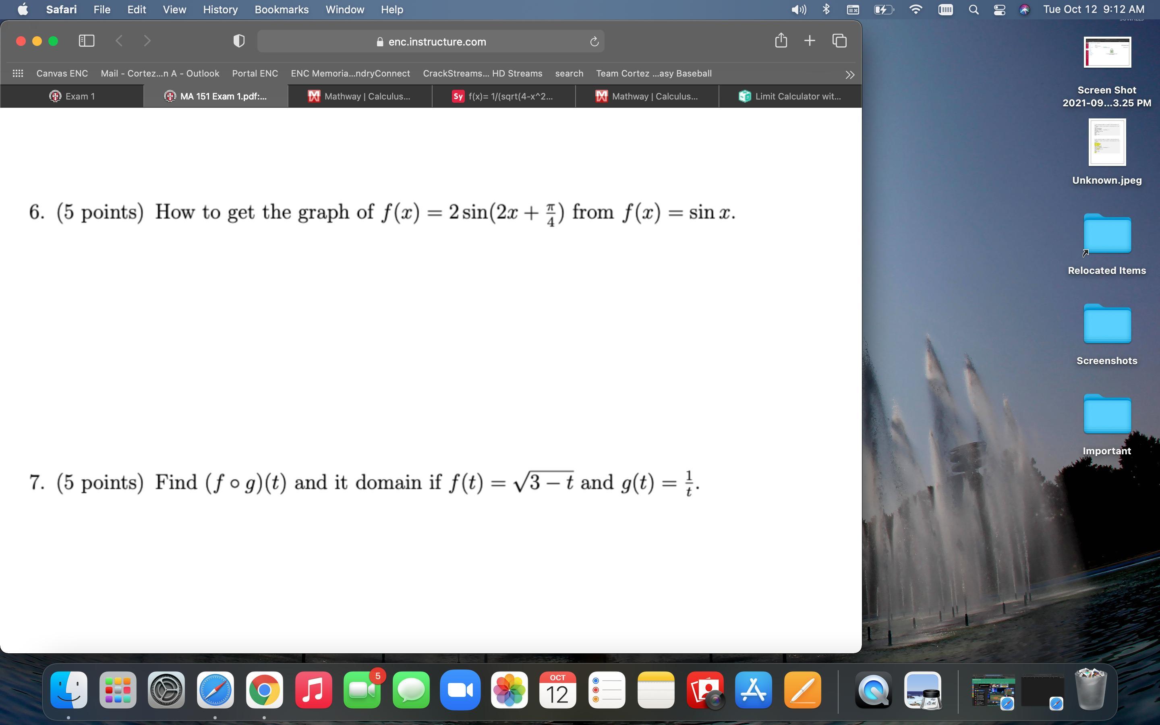Click the privacy report shield icon
The height and width of the screenshot is (725, 1160).
pos(239,41)
